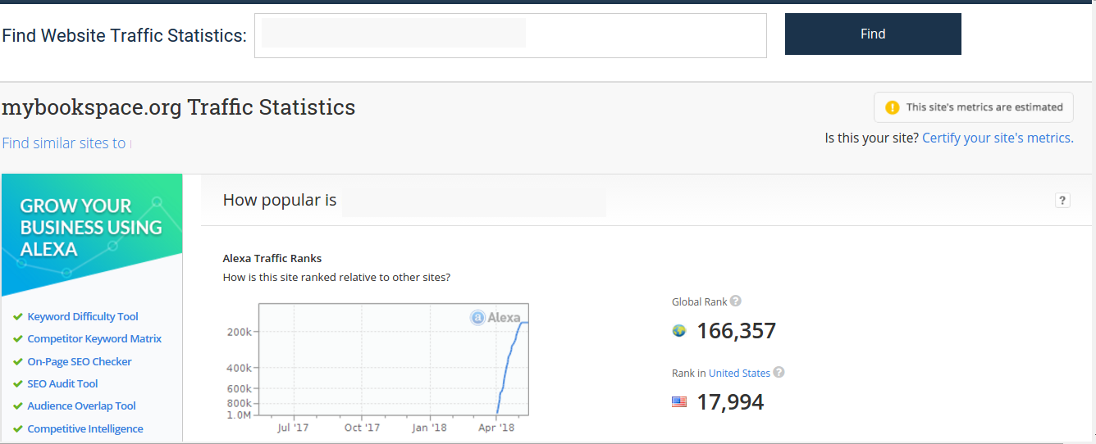1096x444 pixels.
Task: Open the SEO Audit Tool link
Action: point(62,383)
